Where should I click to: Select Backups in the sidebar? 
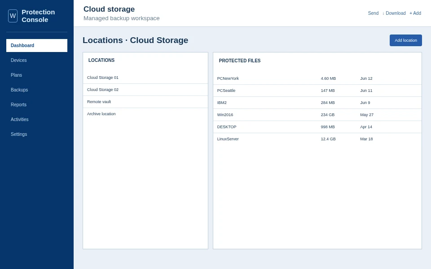click(x=37, y=90)
